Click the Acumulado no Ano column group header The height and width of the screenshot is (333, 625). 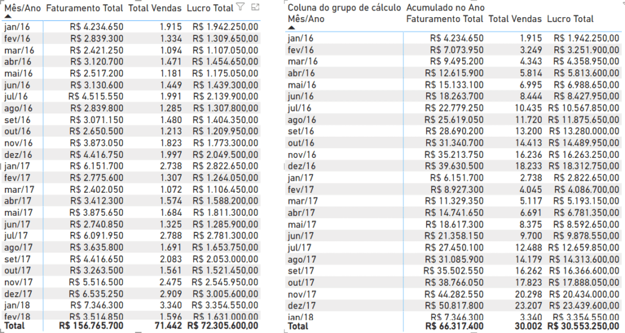445,7
